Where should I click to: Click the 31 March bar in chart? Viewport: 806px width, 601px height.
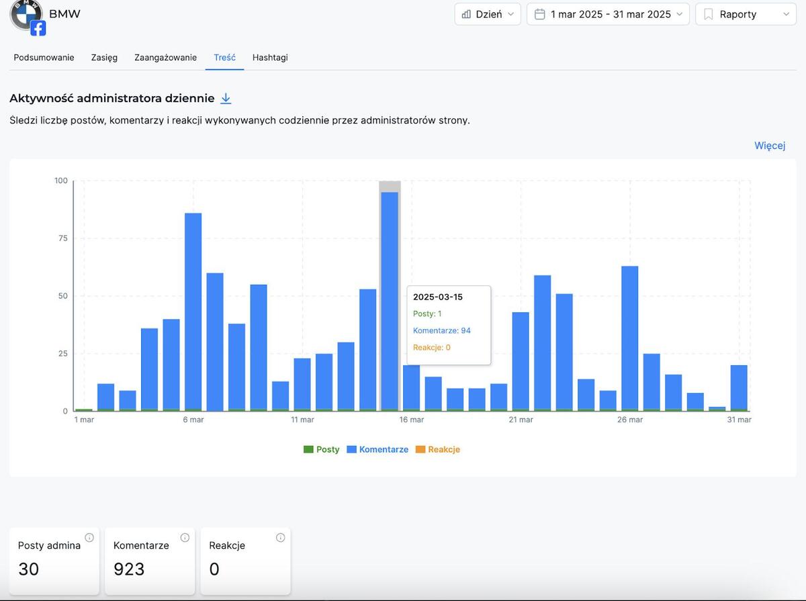(739, 388)
